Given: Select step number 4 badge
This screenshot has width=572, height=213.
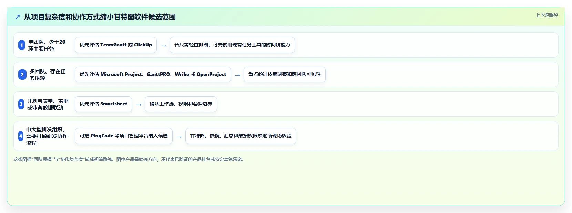Looking at the screenshot, I should point(21,136).
